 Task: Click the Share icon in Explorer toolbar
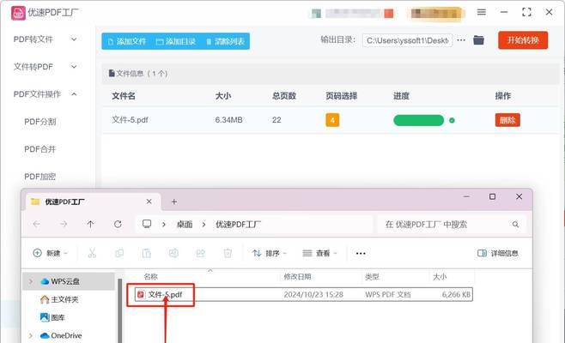[x=201, y=253]
